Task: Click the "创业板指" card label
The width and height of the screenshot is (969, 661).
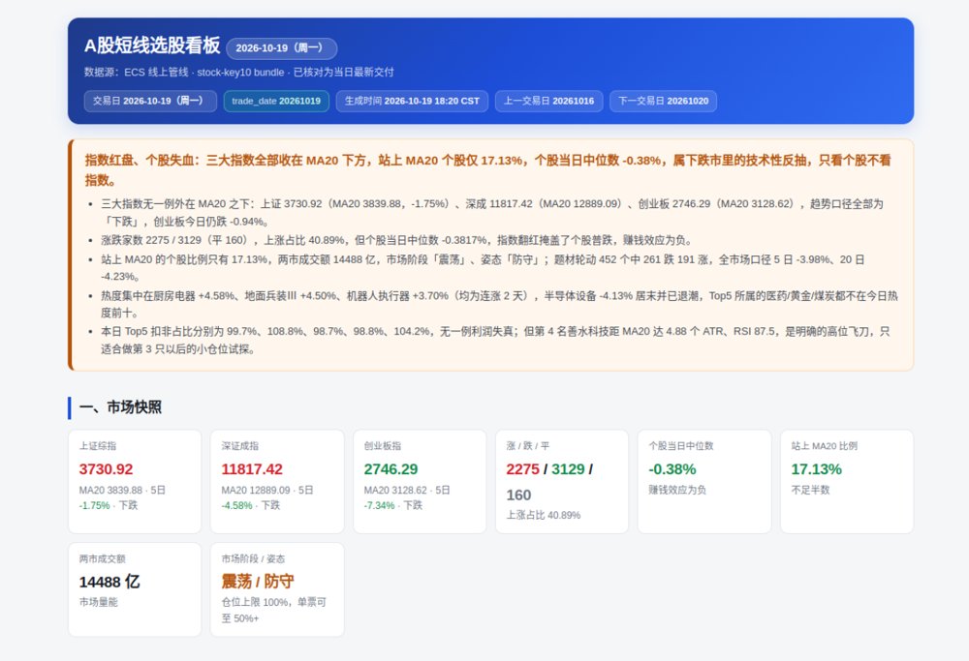Action: coord(383,445)
